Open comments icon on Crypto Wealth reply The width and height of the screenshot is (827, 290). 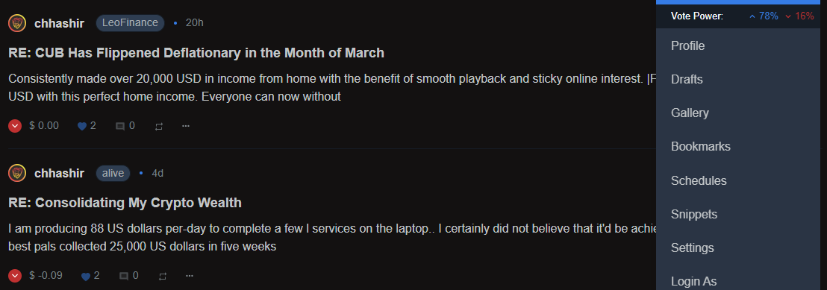pyautogui.click(x=124, y=276)
